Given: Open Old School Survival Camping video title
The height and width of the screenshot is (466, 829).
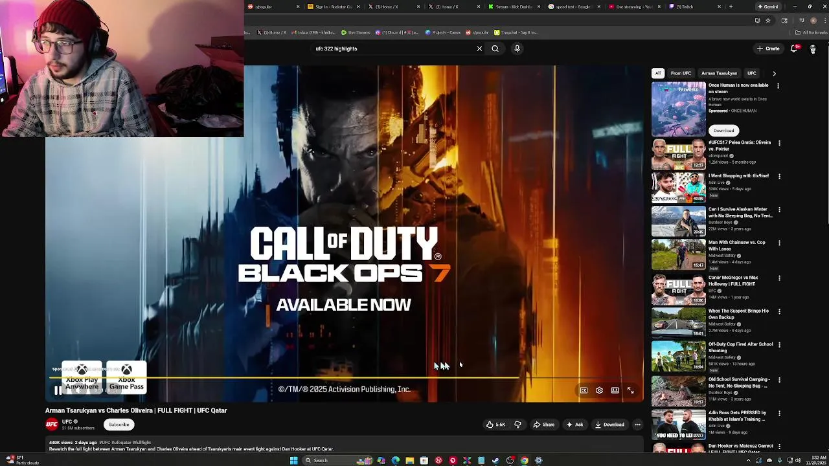Looking at the screenshot, I should click(x=739, y=383).
